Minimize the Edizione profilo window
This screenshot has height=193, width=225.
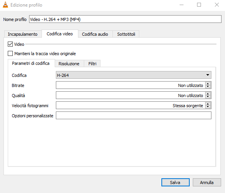coord(182,5)
